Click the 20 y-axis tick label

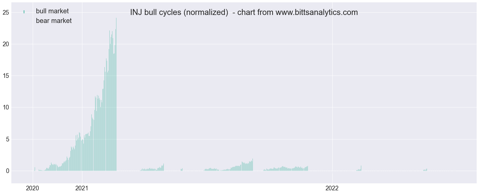pyautogui.click(x=6, y=44)
